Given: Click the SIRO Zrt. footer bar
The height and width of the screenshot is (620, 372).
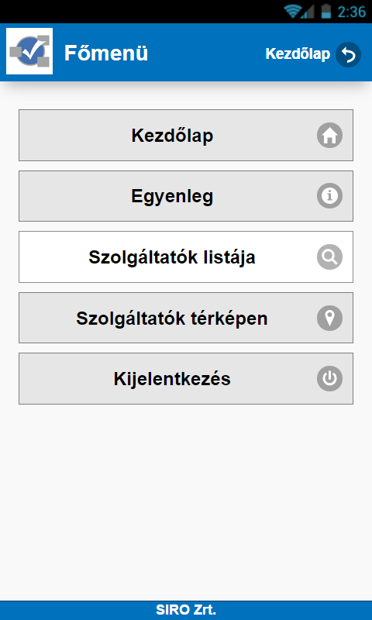Looking at the screenshot, I should (x=186, y=610).
